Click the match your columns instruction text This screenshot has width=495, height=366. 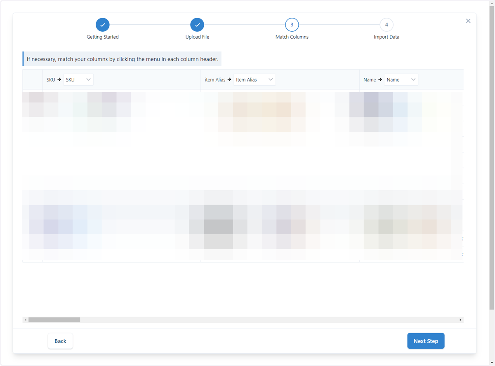point(123,59)
